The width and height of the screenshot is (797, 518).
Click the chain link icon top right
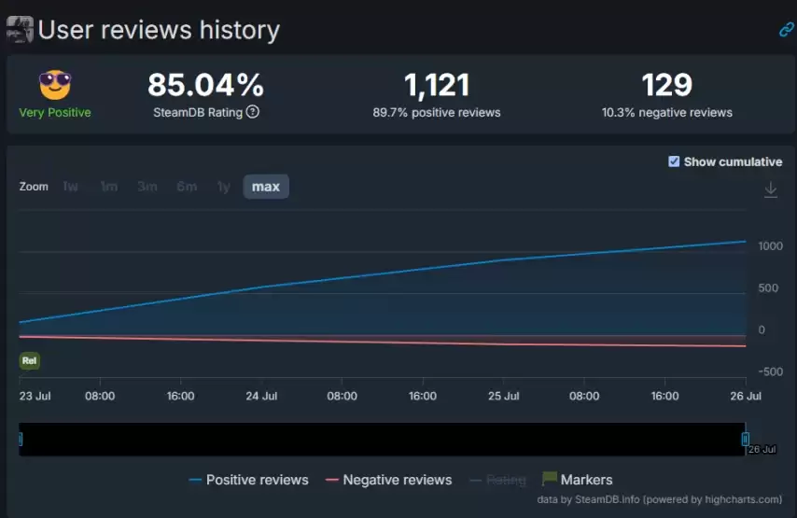787,30
